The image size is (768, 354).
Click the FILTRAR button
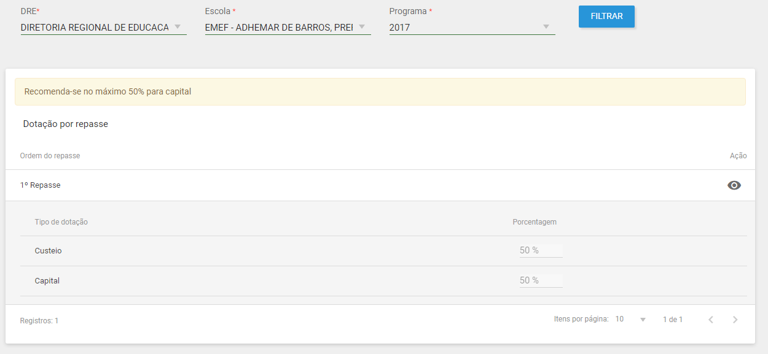click(x=606, y=17)
